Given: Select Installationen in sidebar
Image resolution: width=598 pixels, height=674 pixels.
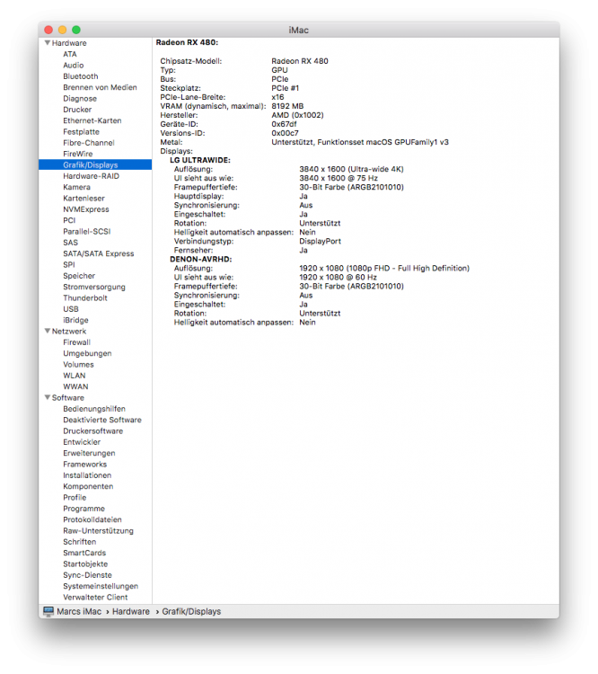Looking at the screenshot, I should [x=87, y=475].
